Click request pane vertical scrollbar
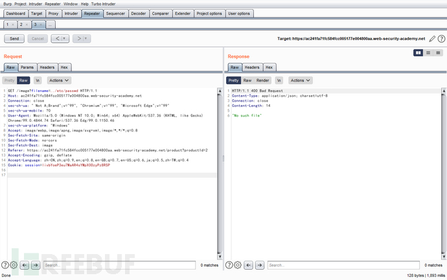 click(220, 174)
